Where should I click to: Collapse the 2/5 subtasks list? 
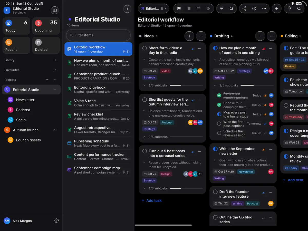(215, 85)
